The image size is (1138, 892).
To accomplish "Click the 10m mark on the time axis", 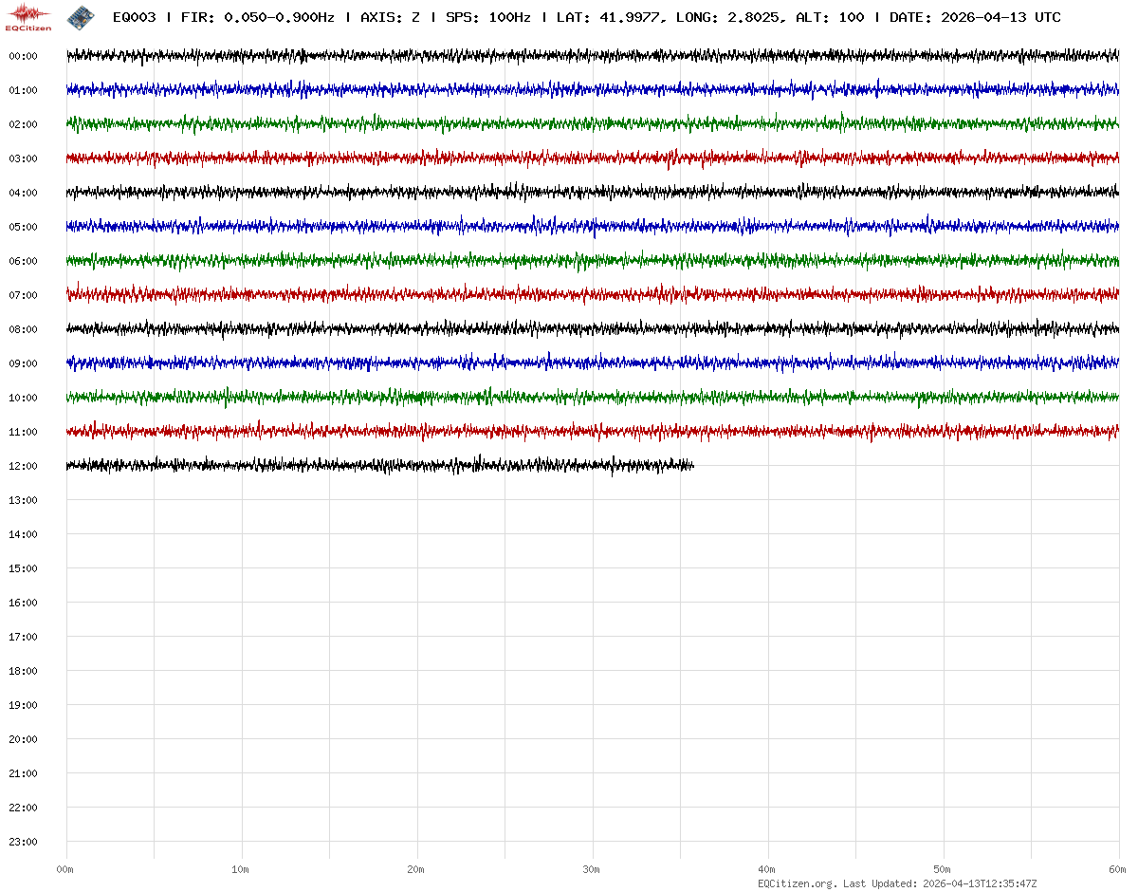I will (x=241, y=869).
